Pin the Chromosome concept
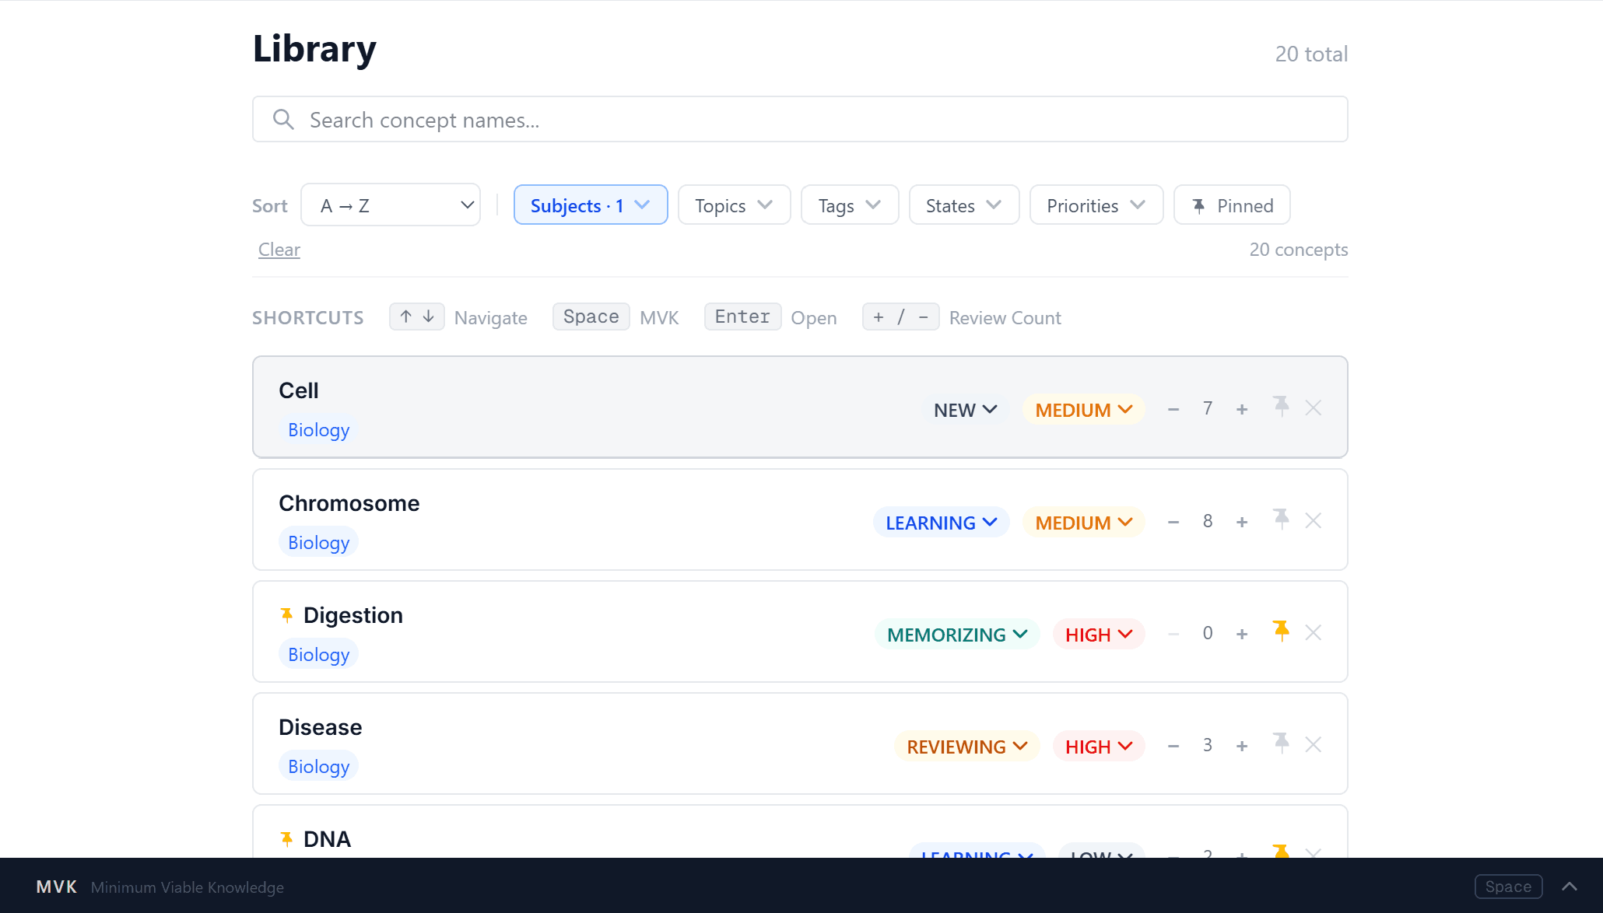The height and width of the screenshot is (913, 1603). [x=1281, y=519]
